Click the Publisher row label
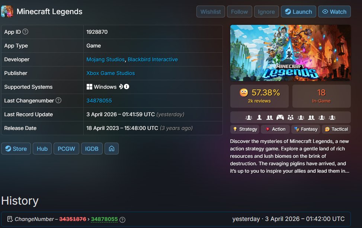Viewport: 362px width, 228px height. tap(16, 73)
